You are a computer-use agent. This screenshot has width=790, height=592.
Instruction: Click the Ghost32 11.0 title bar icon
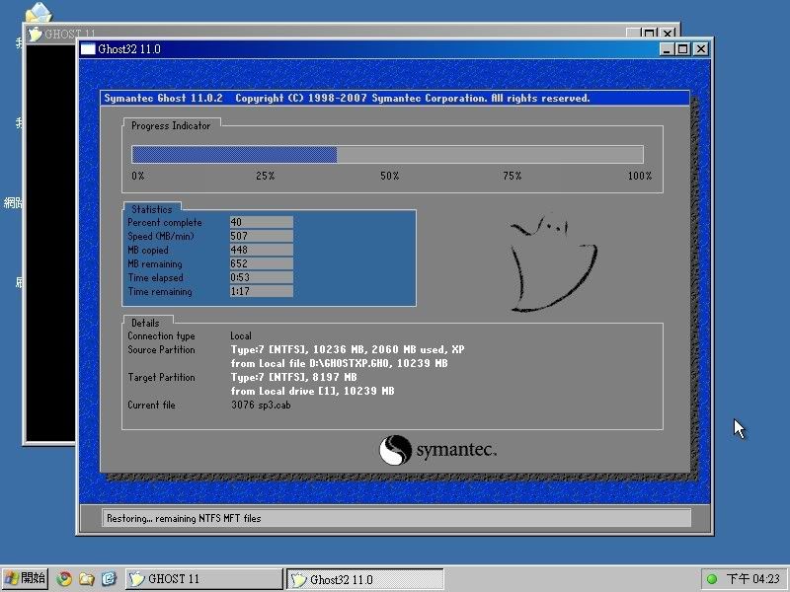tap(88, 48)
